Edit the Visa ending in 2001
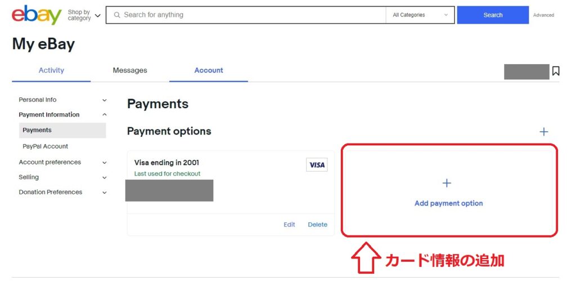This screenshot has height=281, width=576. pos(289,225)
